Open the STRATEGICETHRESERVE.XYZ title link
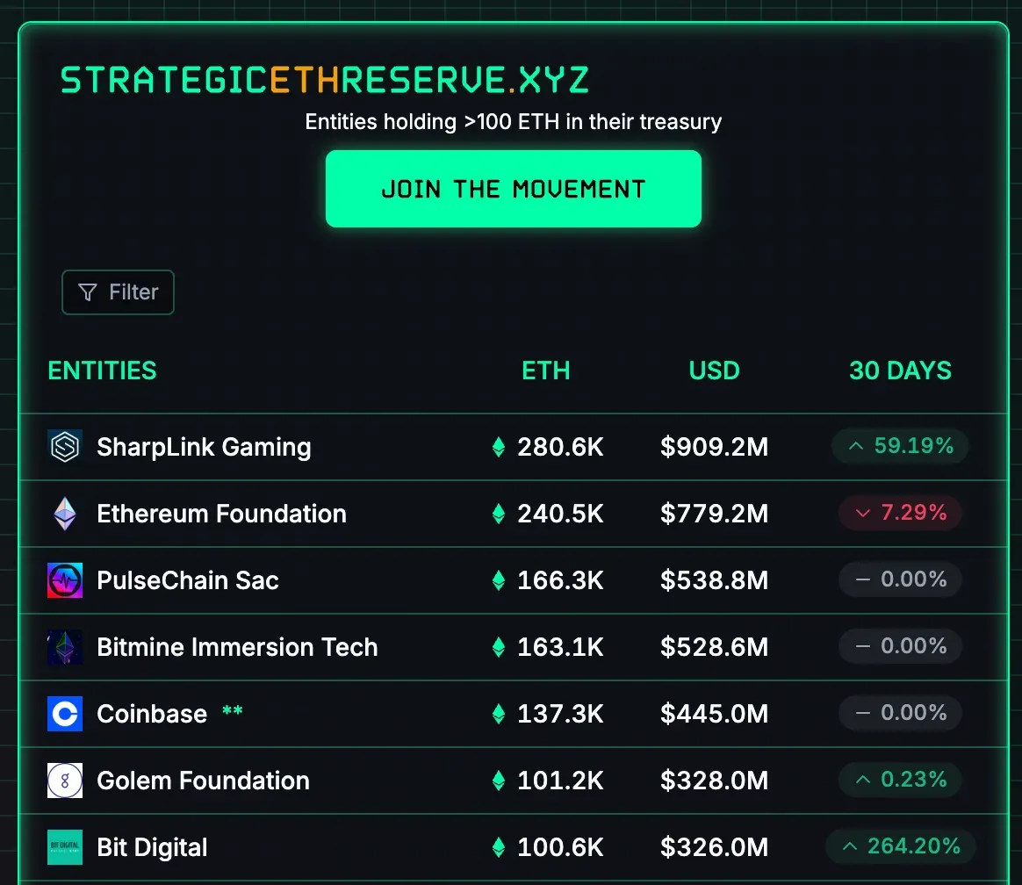 coord(325,80)
